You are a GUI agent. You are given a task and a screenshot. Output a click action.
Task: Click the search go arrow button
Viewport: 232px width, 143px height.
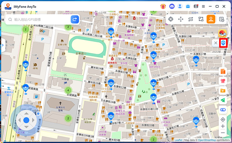75,19
